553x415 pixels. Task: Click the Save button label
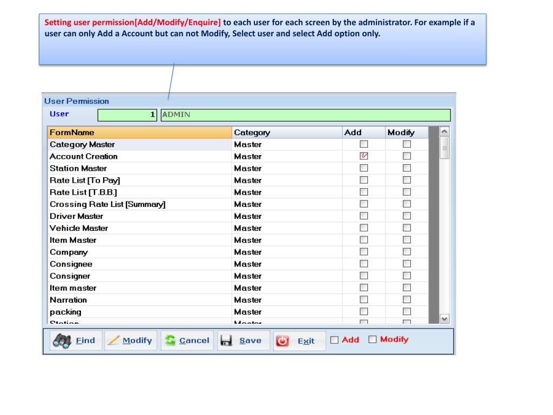pyautogui.click(x=251, y=340)
